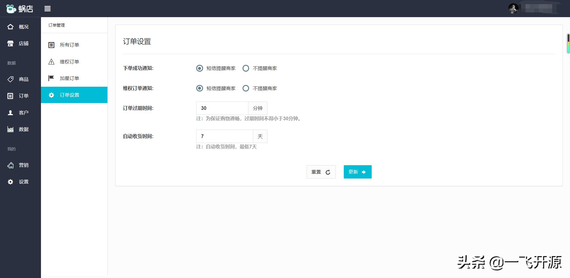Click the 营销 marketing puzzle icon
The height and width of the screenshot is (278, 570).
[10, 165]
